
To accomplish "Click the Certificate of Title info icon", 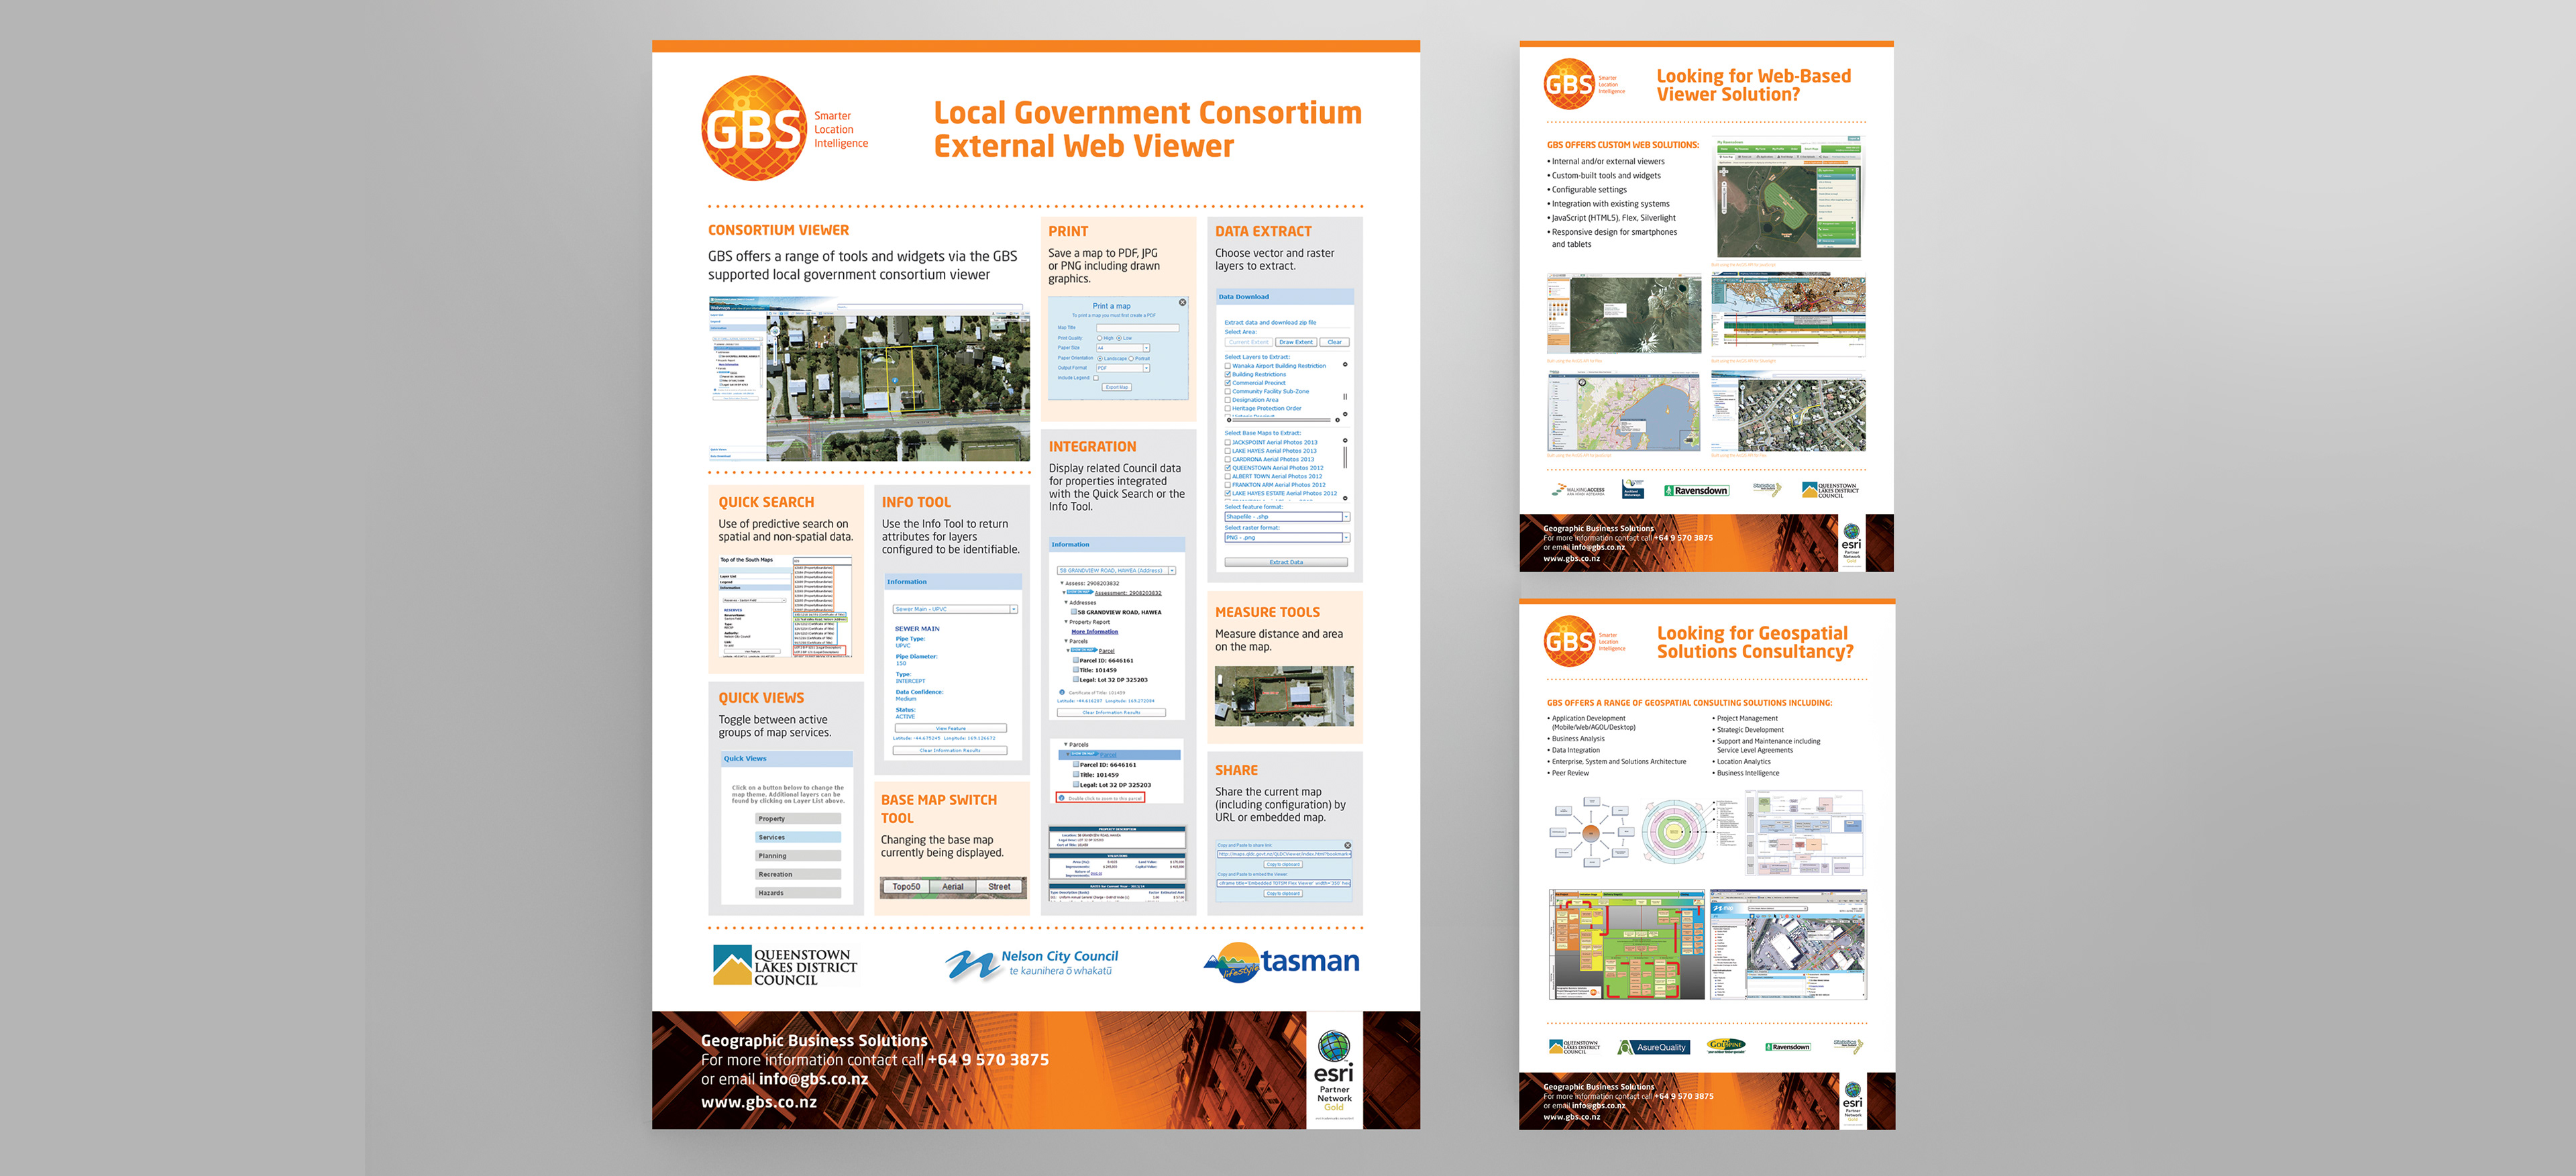I will click(1061, 692).
